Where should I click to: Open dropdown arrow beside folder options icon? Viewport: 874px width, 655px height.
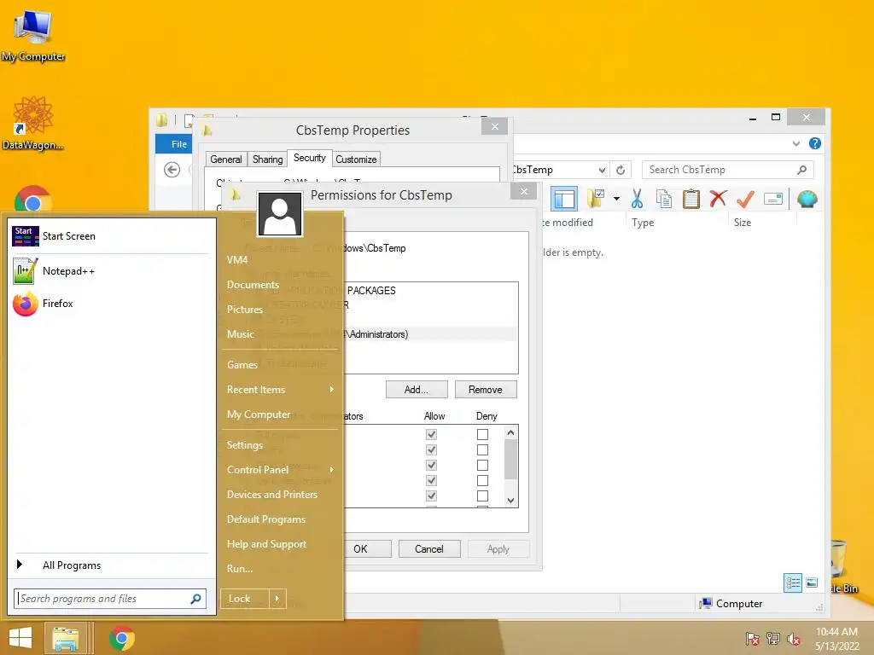click(616, 199)
